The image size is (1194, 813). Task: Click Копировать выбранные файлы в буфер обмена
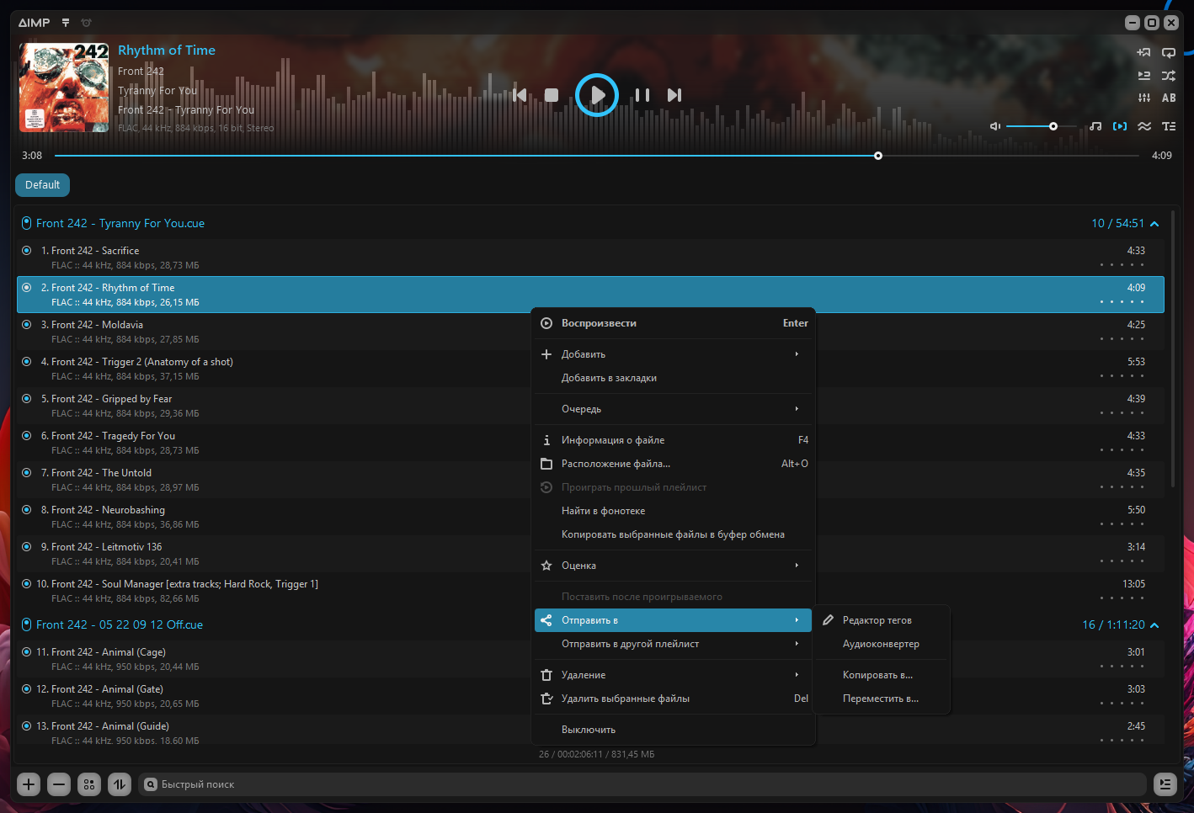[x=674, y=534]
